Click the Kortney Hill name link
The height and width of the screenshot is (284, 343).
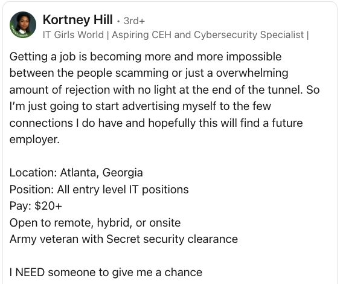(x=78, y=20)
